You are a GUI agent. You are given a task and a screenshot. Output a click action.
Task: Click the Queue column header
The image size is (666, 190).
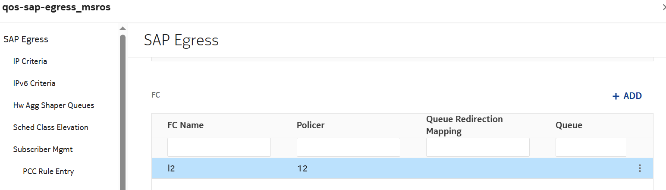(x=569, y=125)
